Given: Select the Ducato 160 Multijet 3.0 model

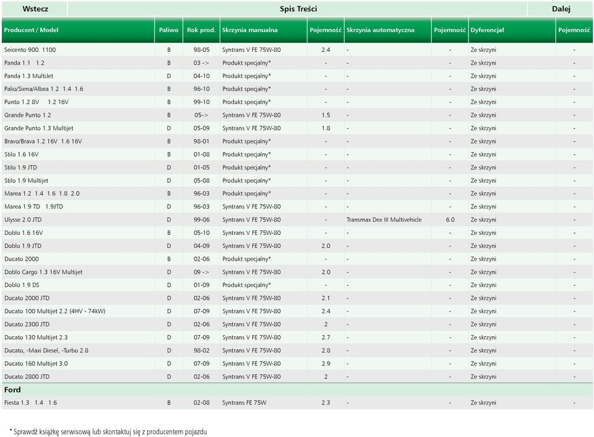Looking at the screenshot, I should (x=36, y=363).
